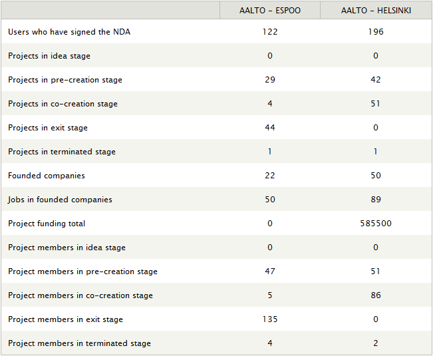Screen dimensions: 433x356
Task: Select 'Project members in exit stage' label
Action: 65,319
